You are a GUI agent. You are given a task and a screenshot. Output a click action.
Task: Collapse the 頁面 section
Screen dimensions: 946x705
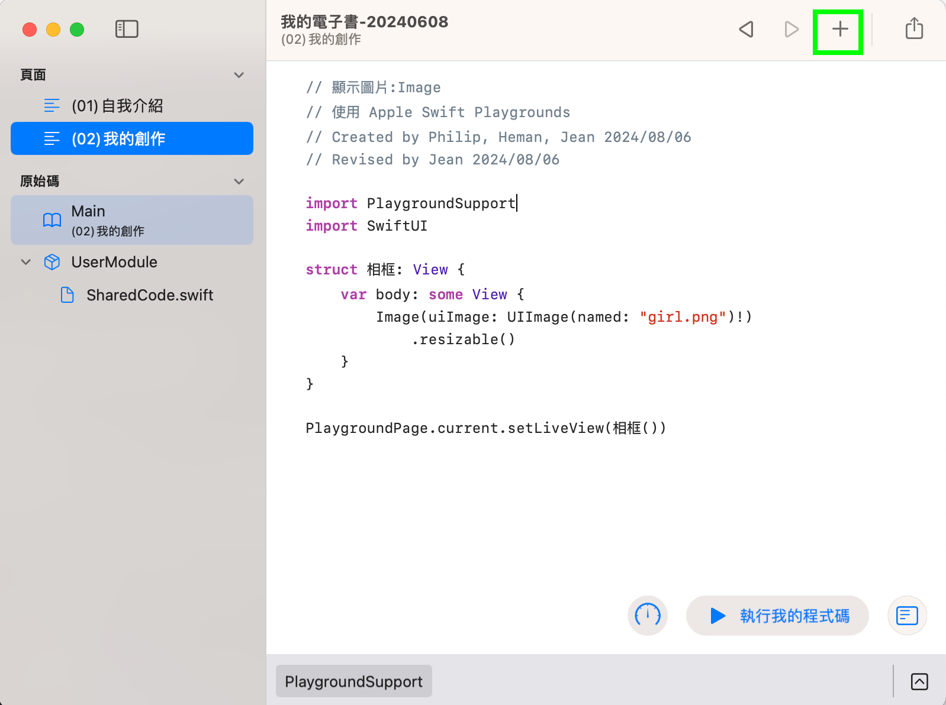pyautogui.click(x=239, y=75)
